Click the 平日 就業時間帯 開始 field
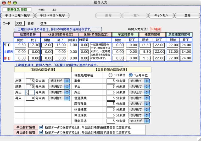Screen dimensions: 201x141 click(19, 45)
